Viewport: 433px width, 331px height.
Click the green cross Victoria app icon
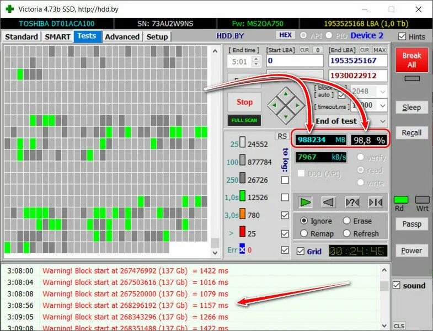click(x=10, y=9)
